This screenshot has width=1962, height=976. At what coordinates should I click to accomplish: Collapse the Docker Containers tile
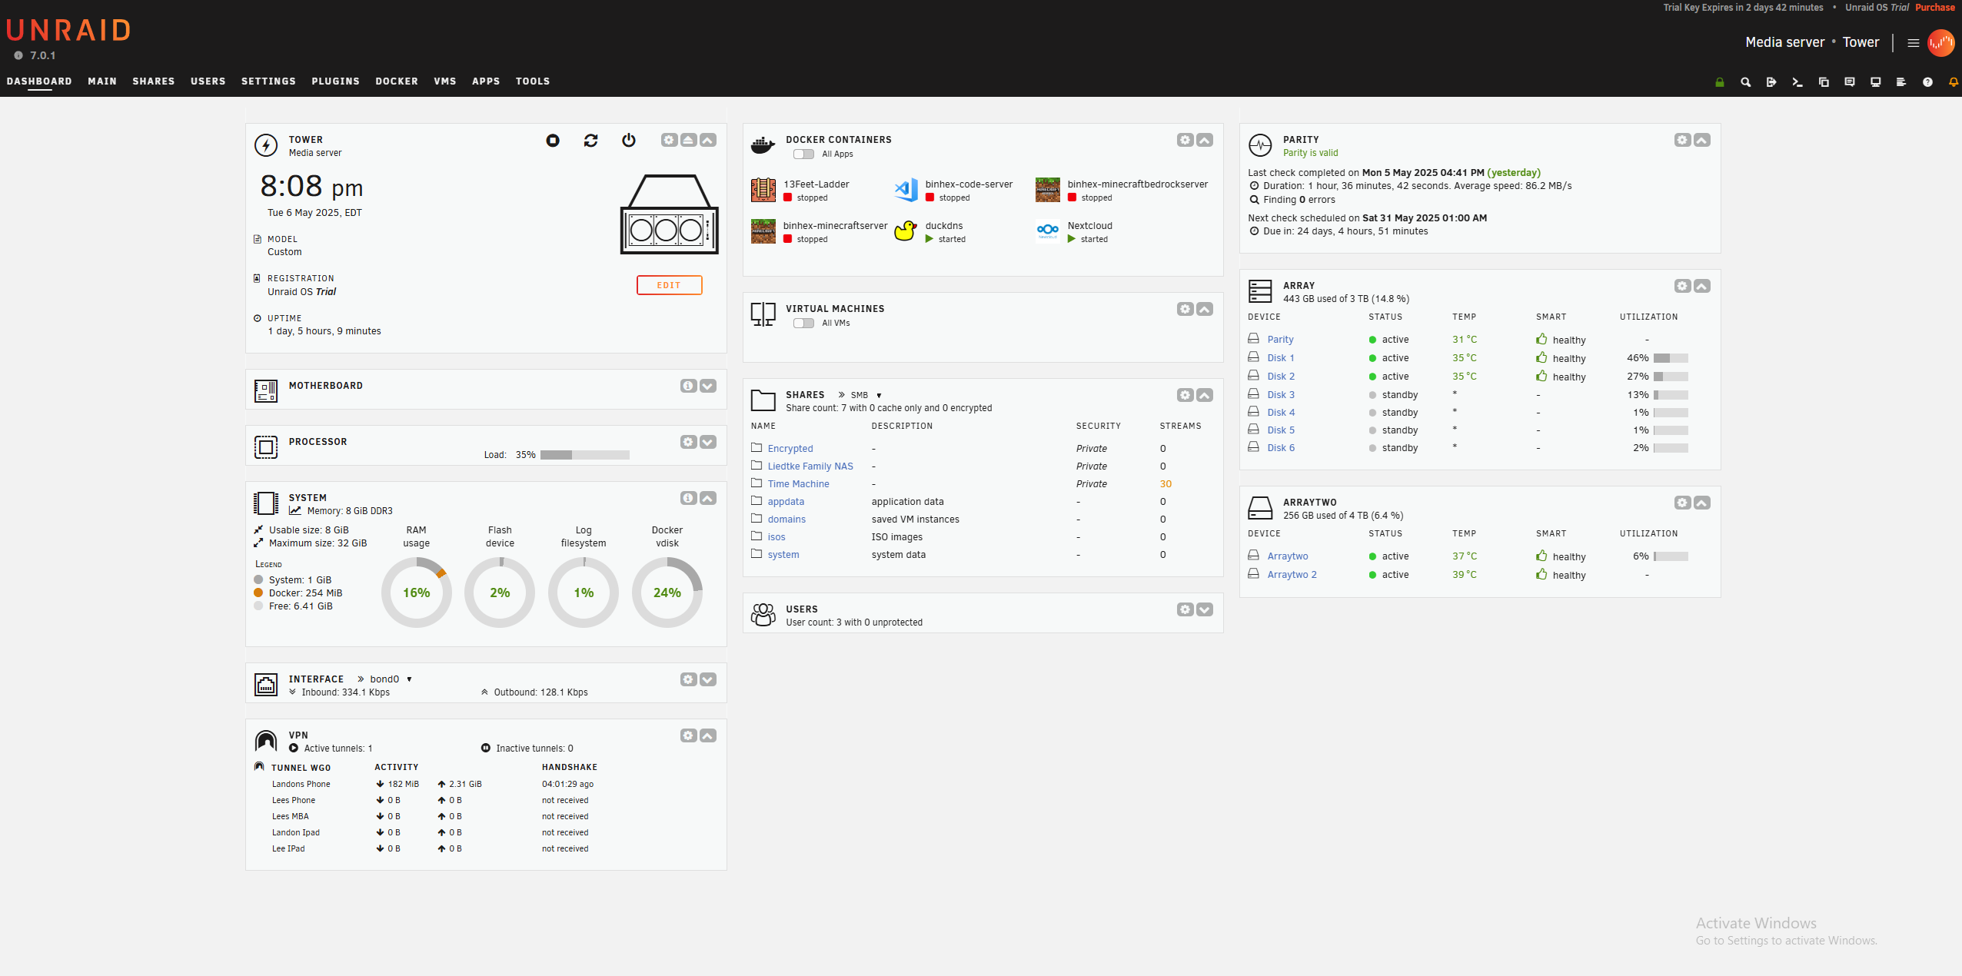coord(1205,140)
